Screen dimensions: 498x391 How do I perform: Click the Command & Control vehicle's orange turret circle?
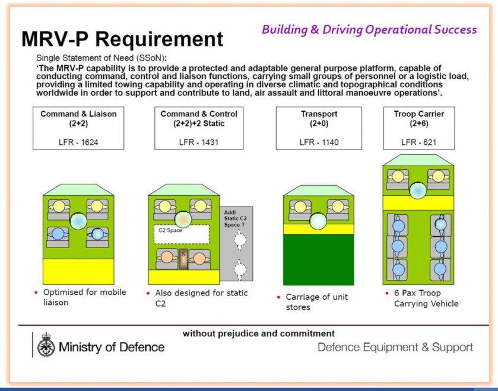[183, 219]
